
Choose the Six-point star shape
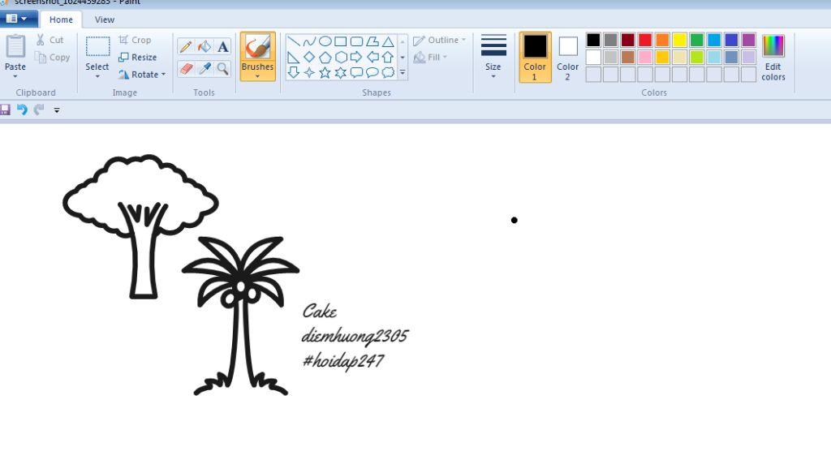341,72
